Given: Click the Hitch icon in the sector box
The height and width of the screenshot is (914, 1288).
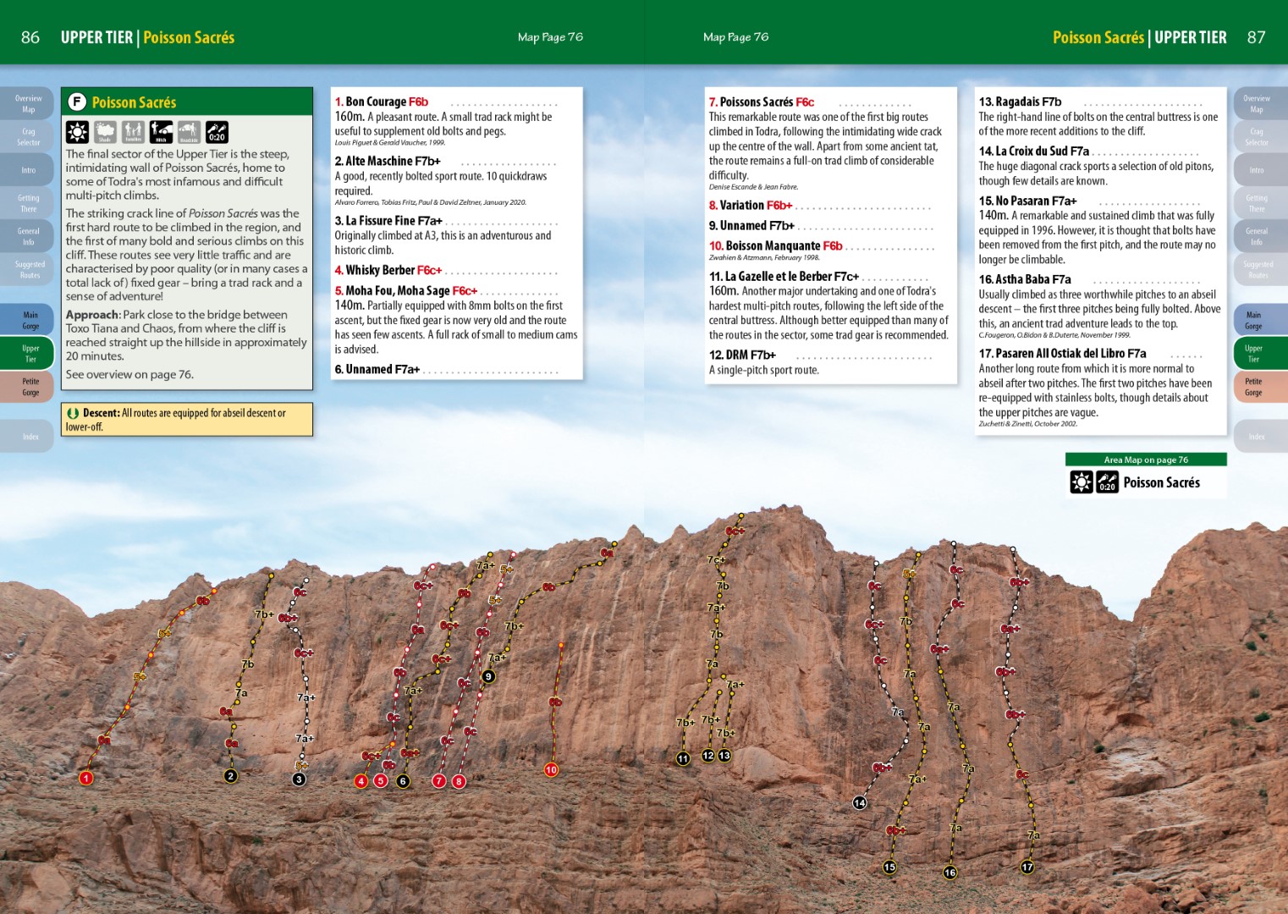Looking at the screenshot, I should pyautogui.click(x=161, y=132).
